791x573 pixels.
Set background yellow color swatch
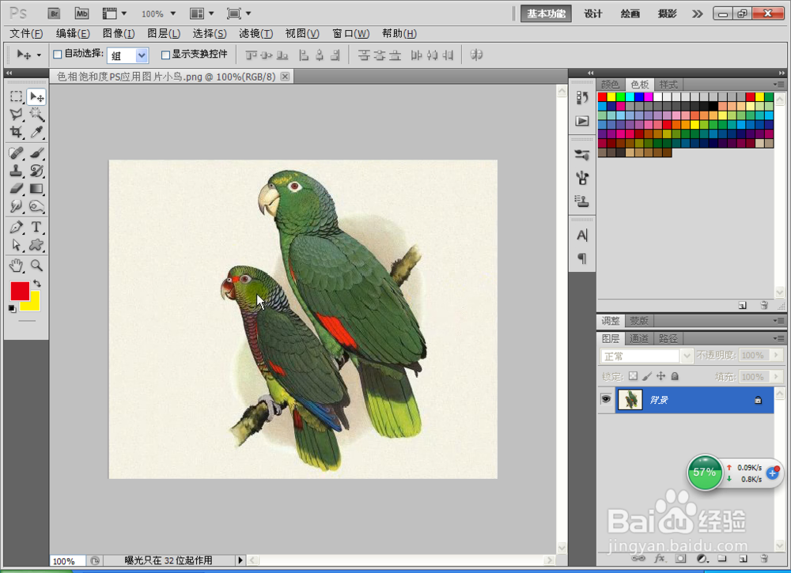(34, 303)
